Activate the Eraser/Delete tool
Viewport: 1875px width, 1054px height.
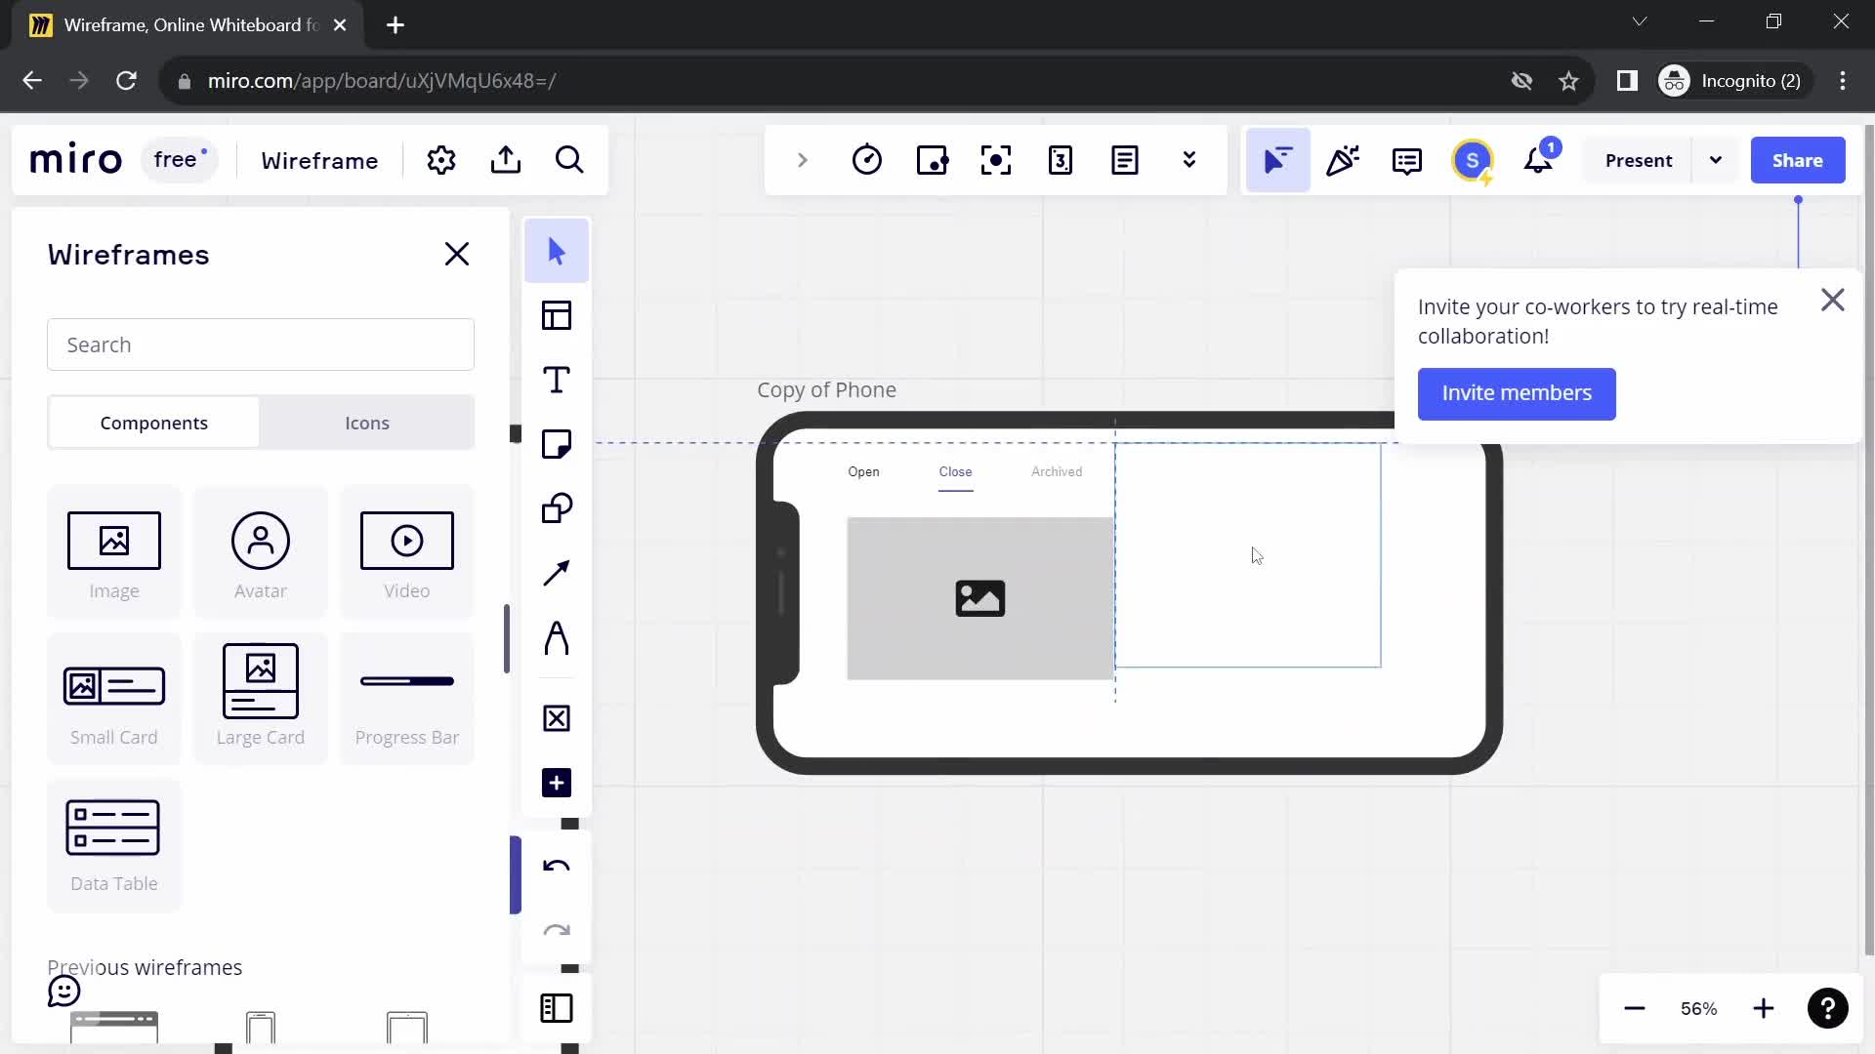[557, 718]
